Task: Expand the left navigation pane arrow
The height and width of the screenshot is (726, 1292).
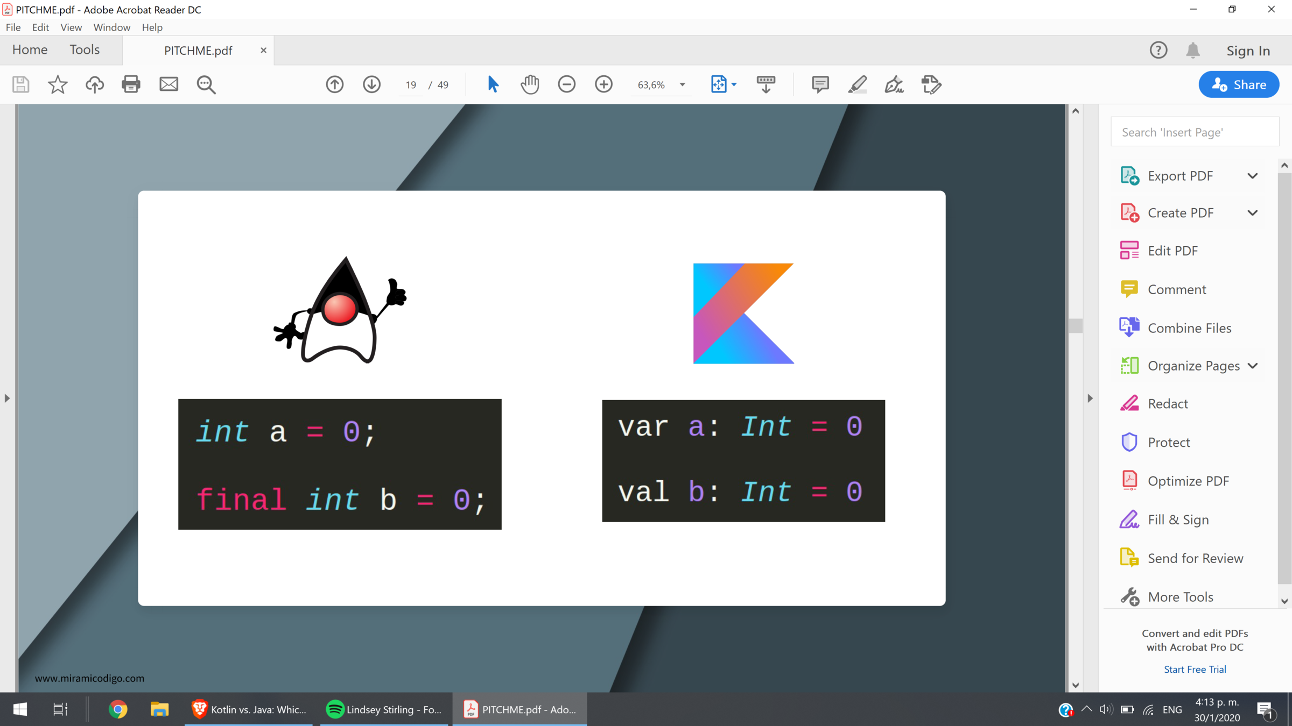Action: tap(7, 398)
